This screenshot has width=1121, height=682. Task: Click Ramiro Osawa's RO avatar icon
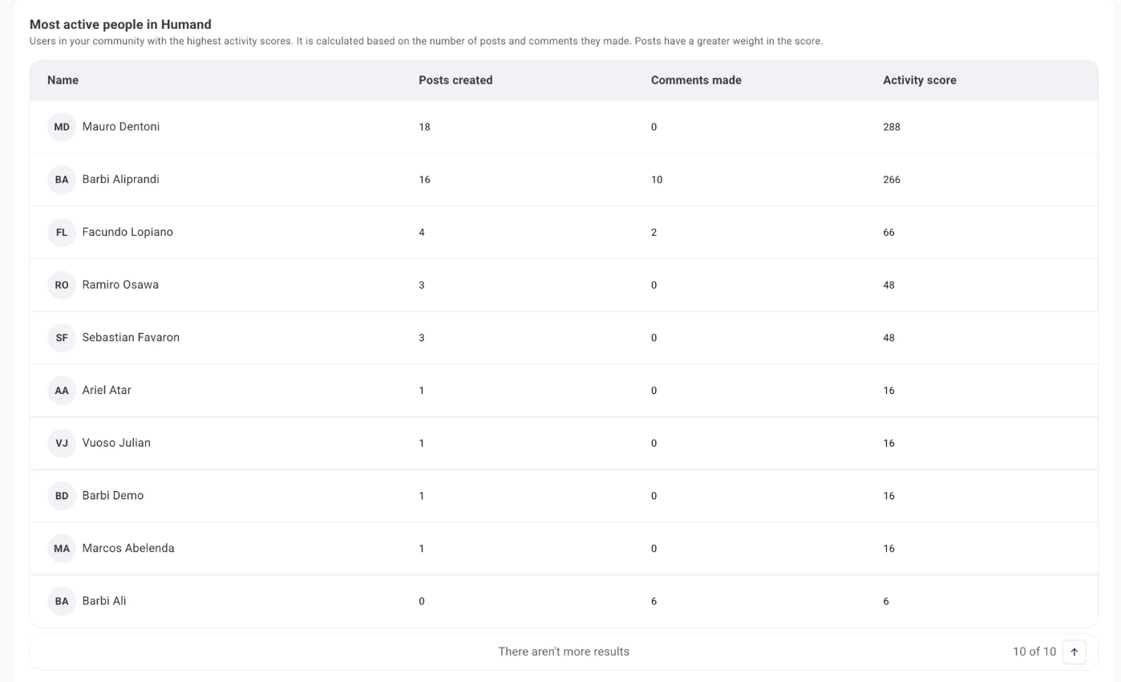[62, 285]
